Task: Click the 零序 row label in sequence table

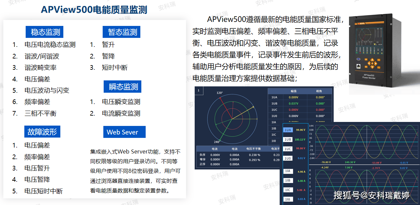Action: (x=202, y=159)
